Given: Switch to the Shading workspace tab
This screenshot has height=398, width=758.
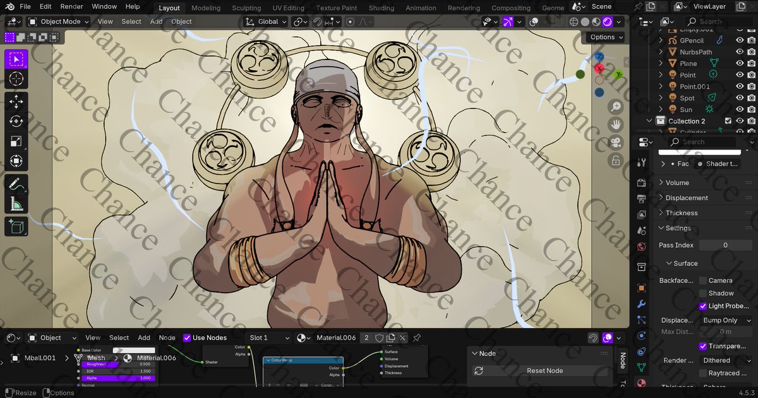Looking at the screenshot, I should click(382, 8).
